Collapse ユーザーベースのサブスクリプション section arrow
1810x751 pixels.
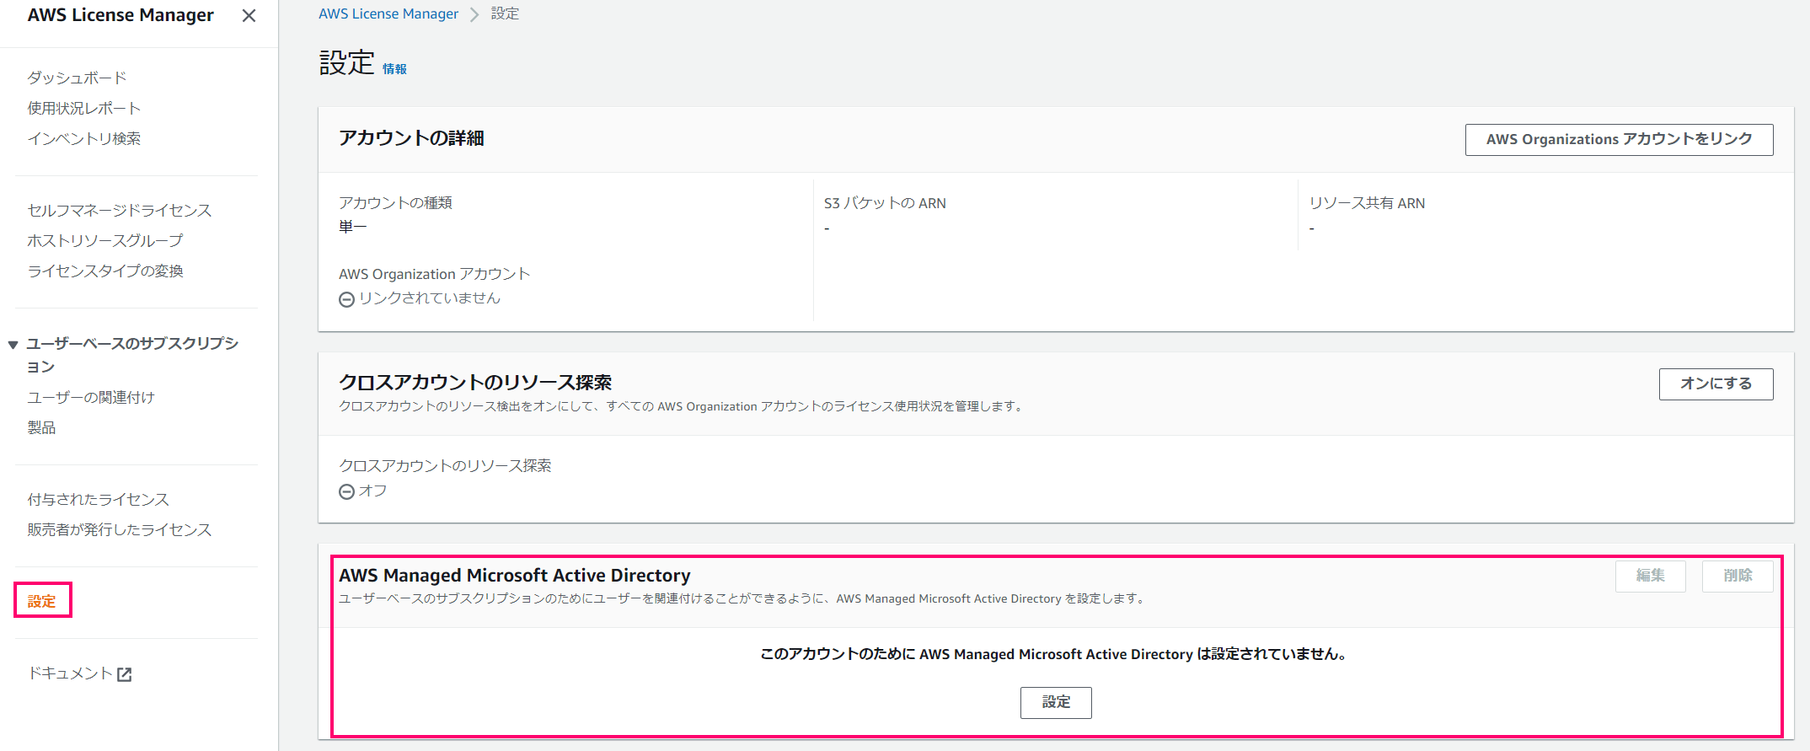pos(13,344)
